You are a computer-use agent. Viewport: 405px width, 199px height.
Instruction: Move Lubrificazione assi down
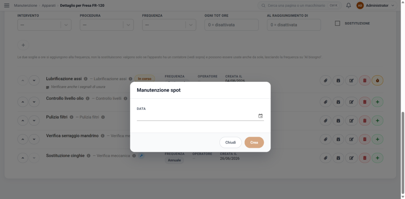pyautogui.click(x=34, y=81)
